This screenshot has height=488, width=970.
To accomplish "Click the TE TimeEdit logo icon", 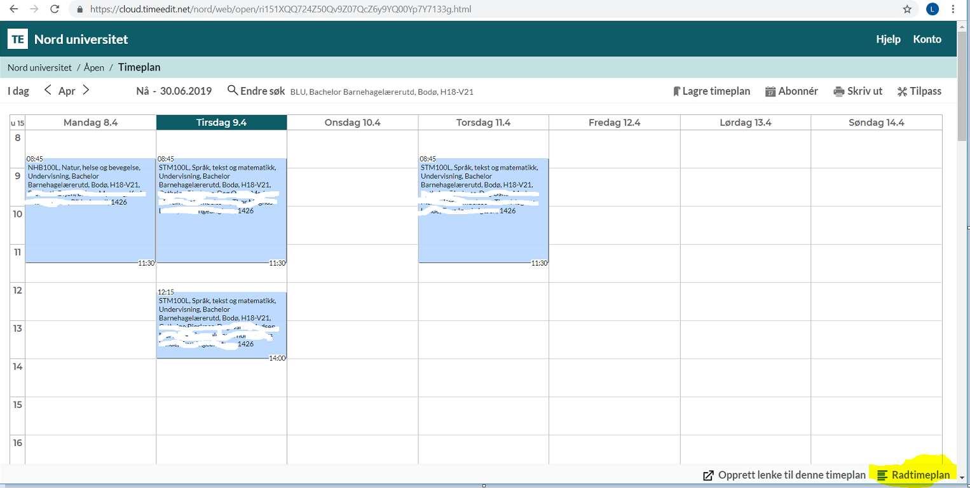I will pos(18,39).
